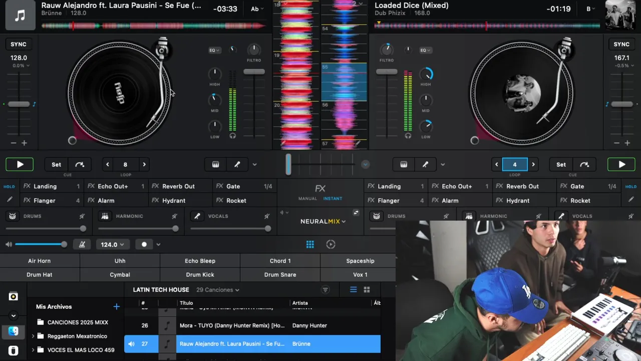This screenshot has height=361, width=641.
Task: Toggle the metronome icon
Action: click(x=82, y=245)
